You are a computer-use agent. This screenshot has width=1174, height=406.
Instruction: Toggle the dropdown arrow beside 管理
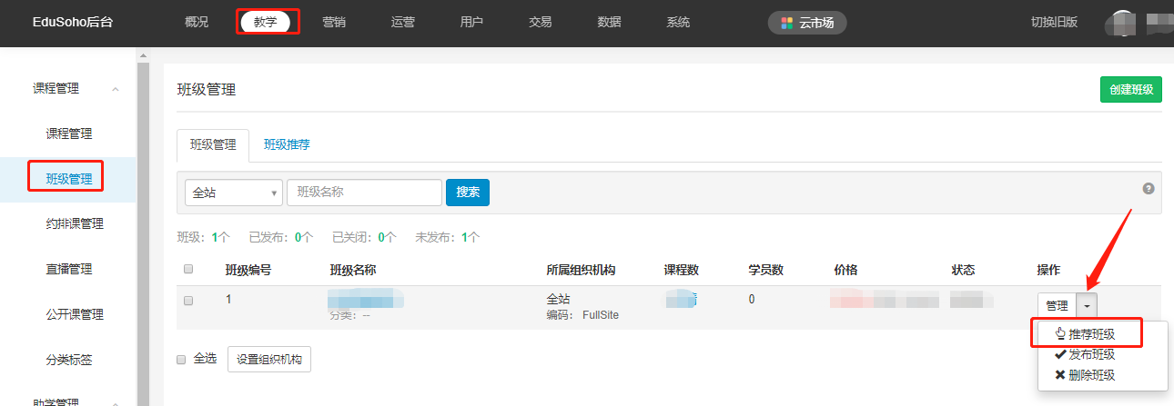1087,306
